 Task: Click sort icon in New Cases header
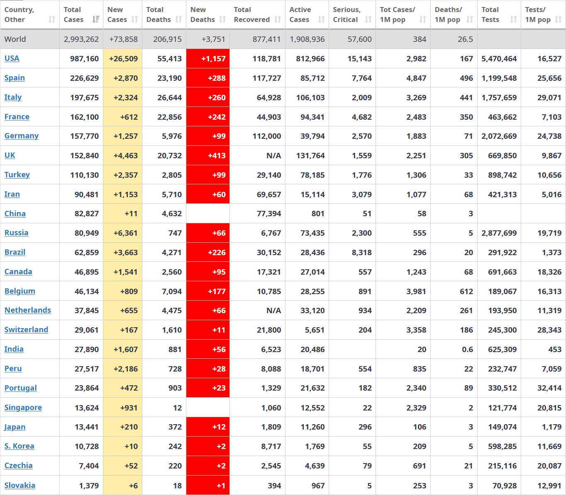[x=135, y=19]
